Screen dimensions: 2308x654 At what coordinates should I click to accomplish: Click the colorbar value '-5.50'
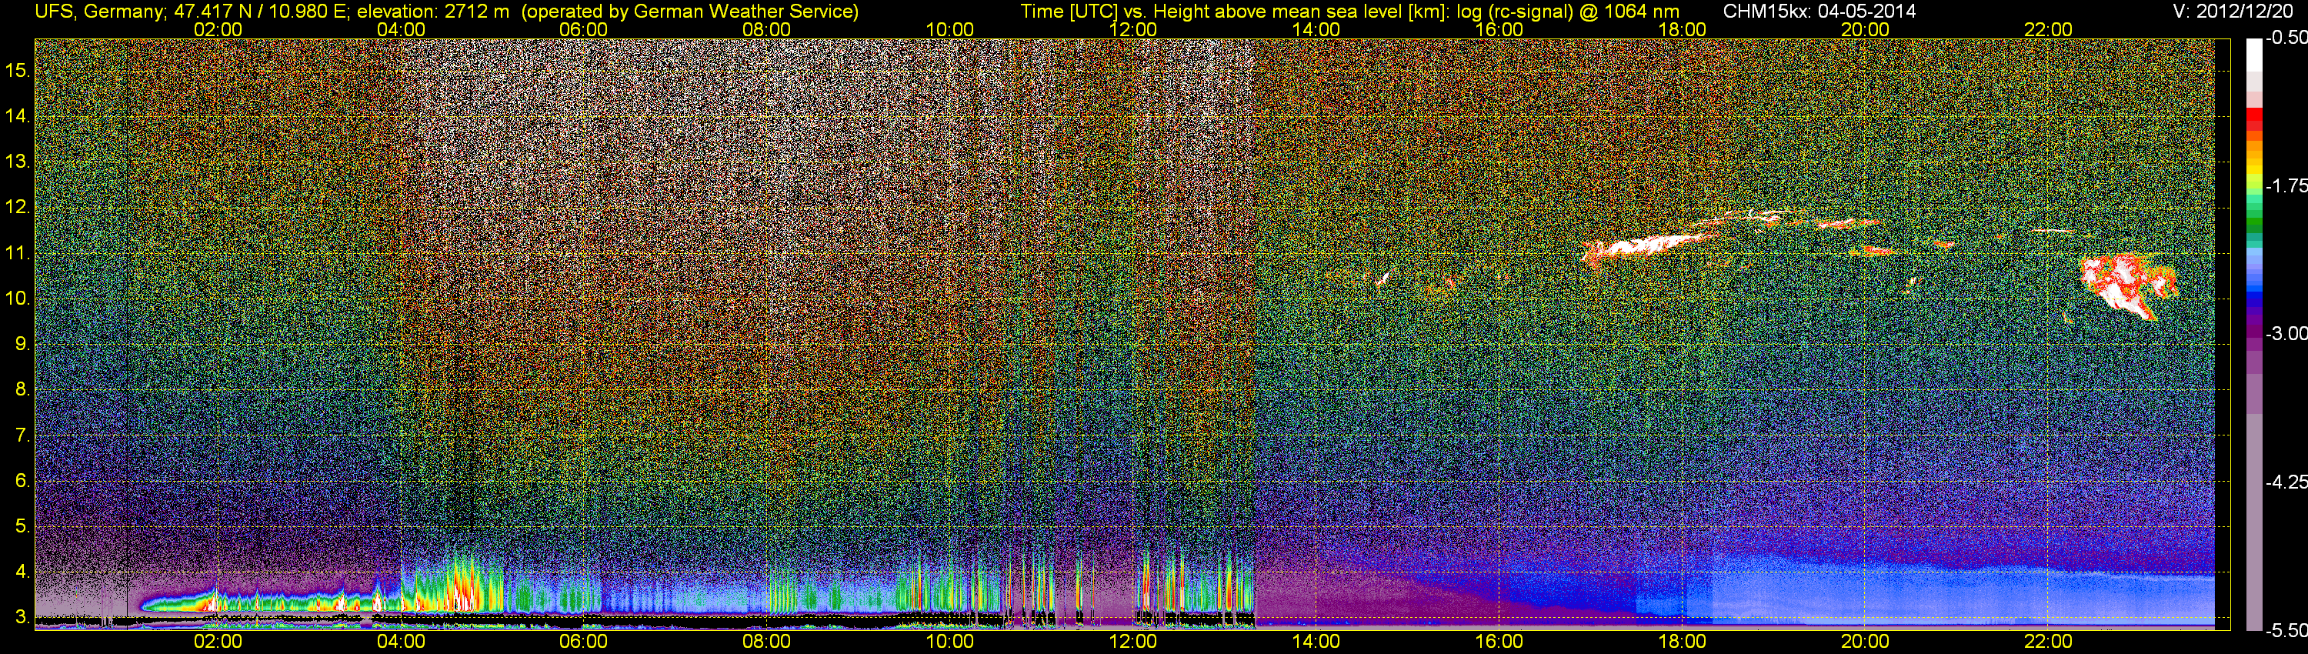click(x=2286, y=630)
